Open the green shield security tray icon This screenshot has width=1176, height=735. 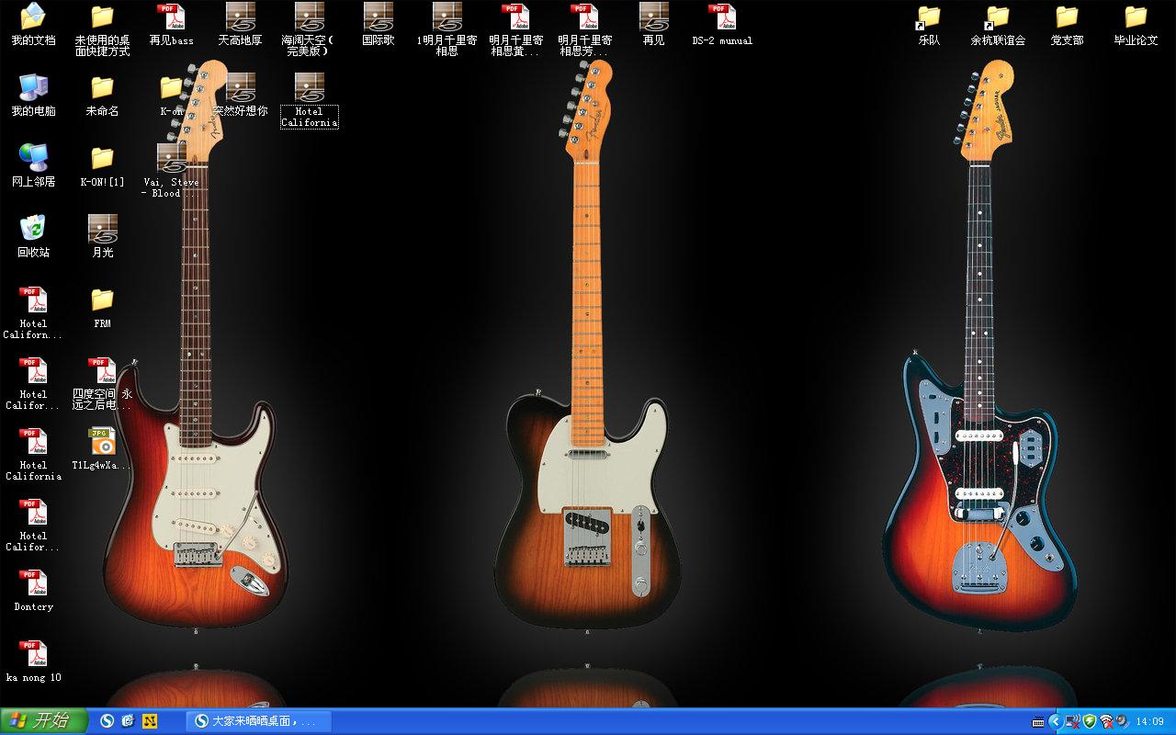click(x=1089, y=721)
